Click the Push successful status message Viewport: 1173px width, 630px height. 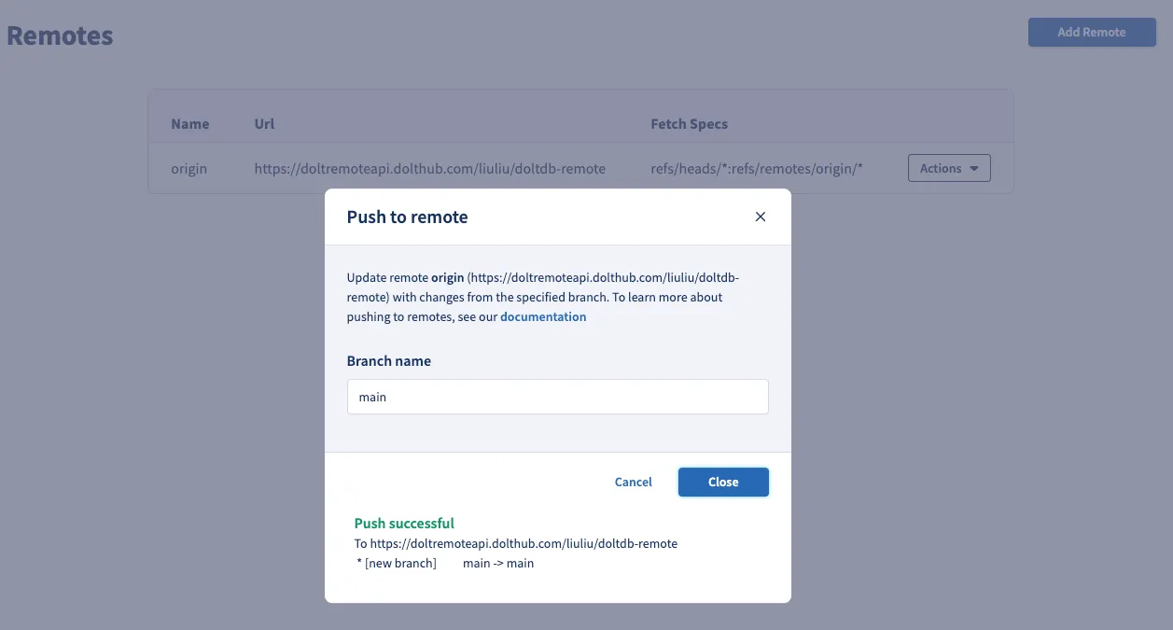coord(403,523)
